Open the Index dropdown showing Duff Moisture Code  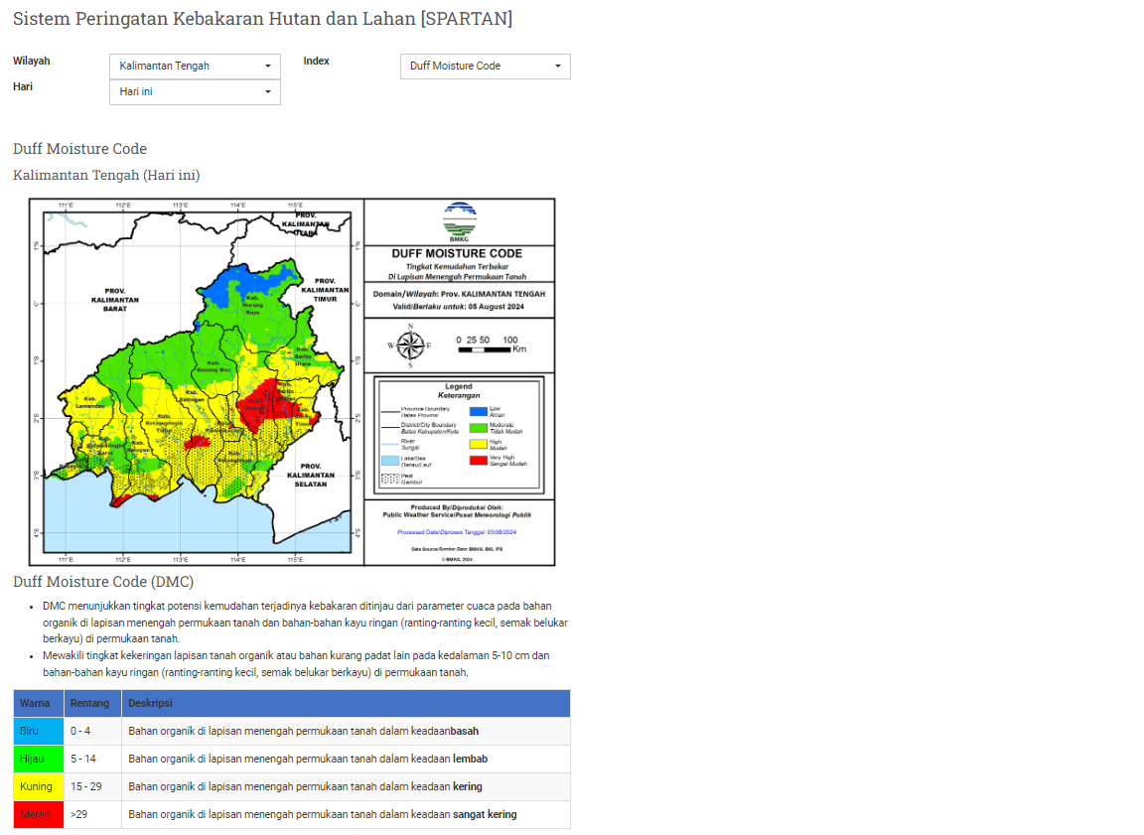pos(486,67)
